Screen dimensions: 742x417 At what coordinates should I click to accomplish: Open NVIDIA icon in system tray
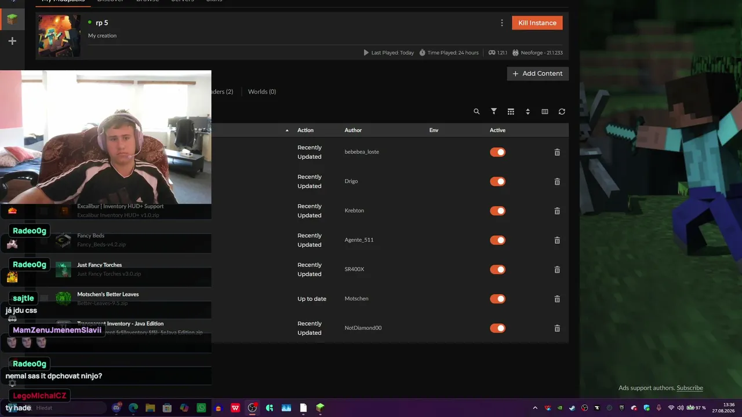tap(559, 408)
